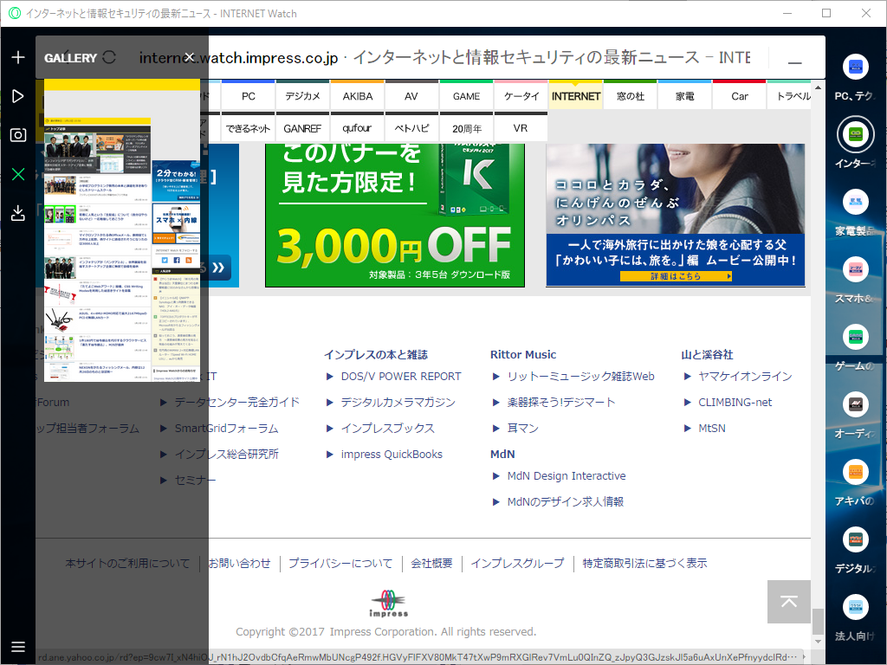Image resolution: width=887 pixels, height=665 pixels.
Task: Select the active インター tab bubble
Action: pos(855,134)
